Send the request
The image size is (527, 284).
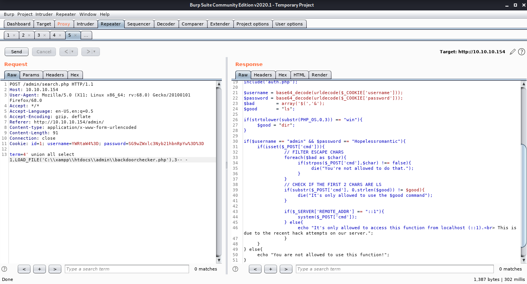click(17, 52)
